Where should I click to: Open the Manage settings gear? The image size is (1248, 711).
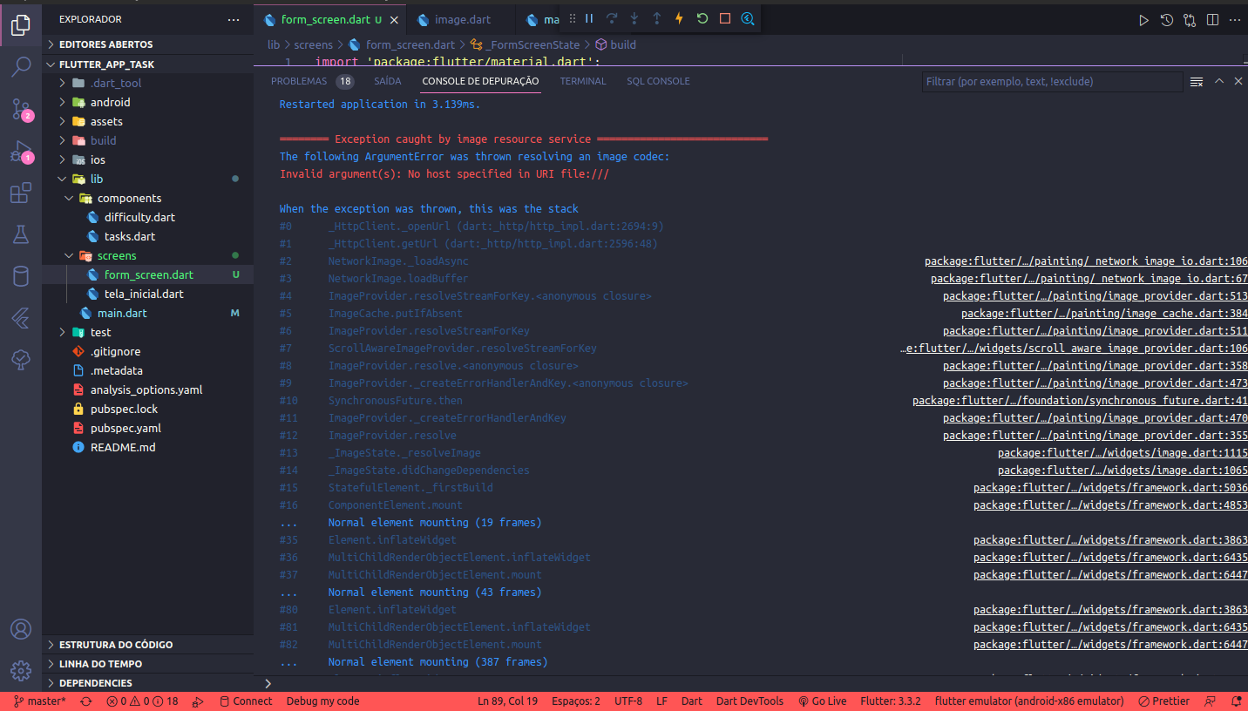click(x=21, y=671)
